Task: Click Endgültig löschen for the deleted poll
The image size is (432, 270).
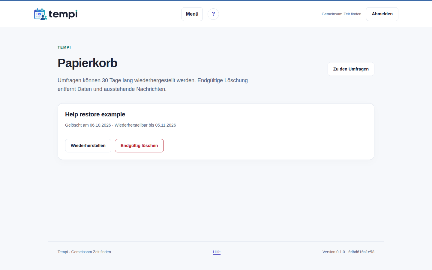Action: (x=139, y=145)
